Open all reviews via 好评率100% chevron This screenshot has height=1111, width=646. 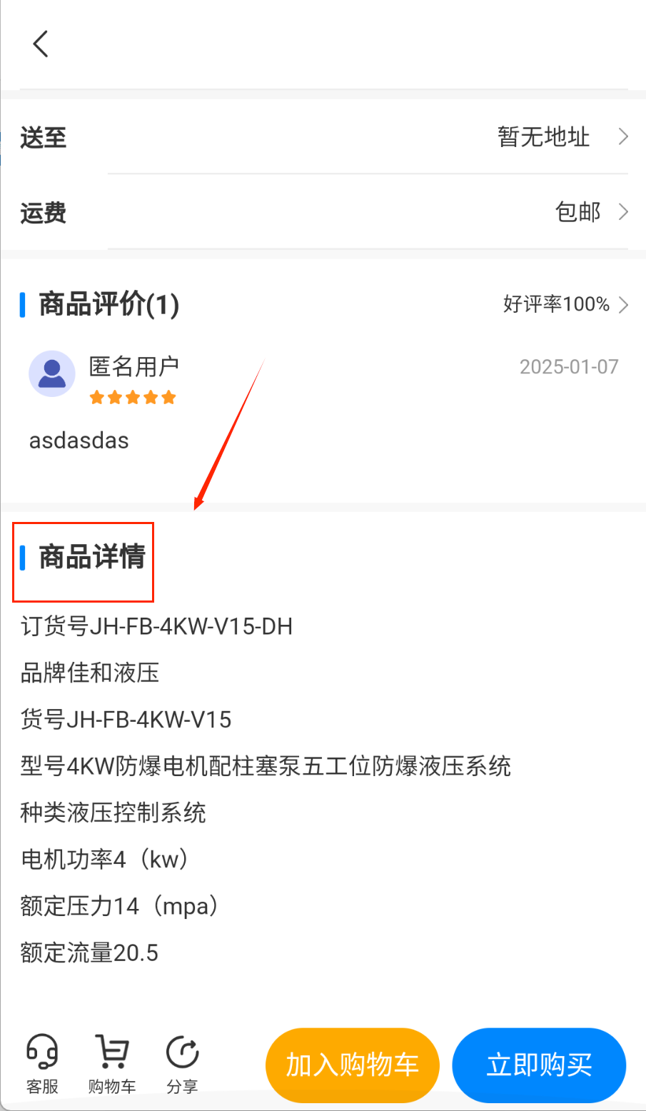(x=623, y=305)
